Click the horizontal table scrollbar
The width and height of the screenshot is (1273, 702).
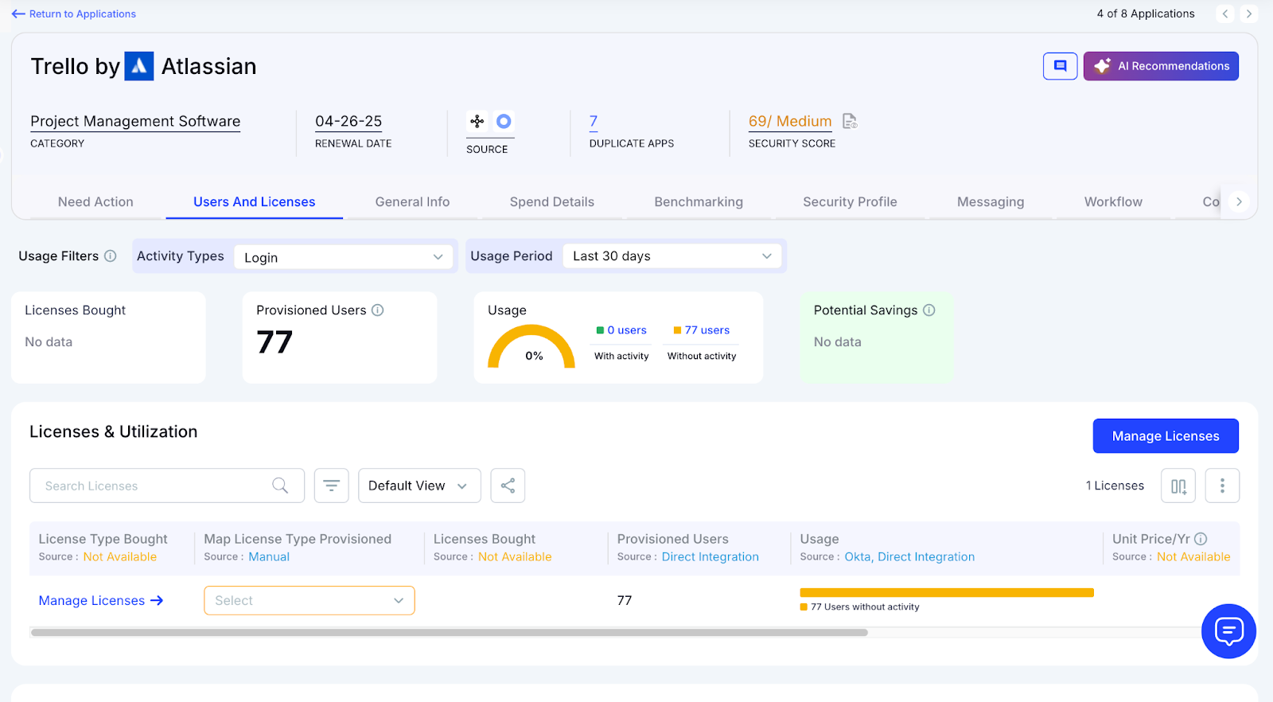pyautogui.click(x=449, y=633)
